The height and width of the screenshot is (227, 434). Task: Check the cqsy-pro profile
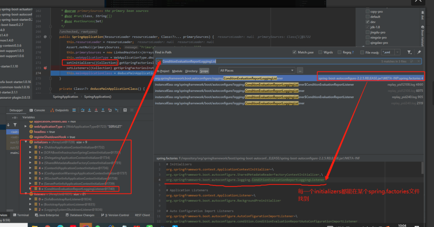[x=368, y=12]
